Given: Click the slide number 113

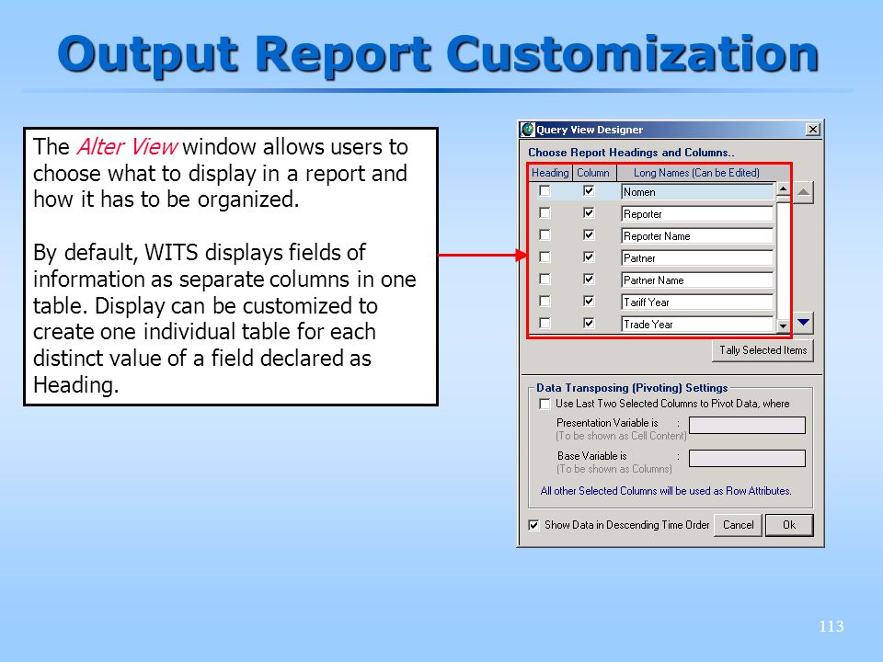Looking at the screenshot, I should [x=831, y=626].
